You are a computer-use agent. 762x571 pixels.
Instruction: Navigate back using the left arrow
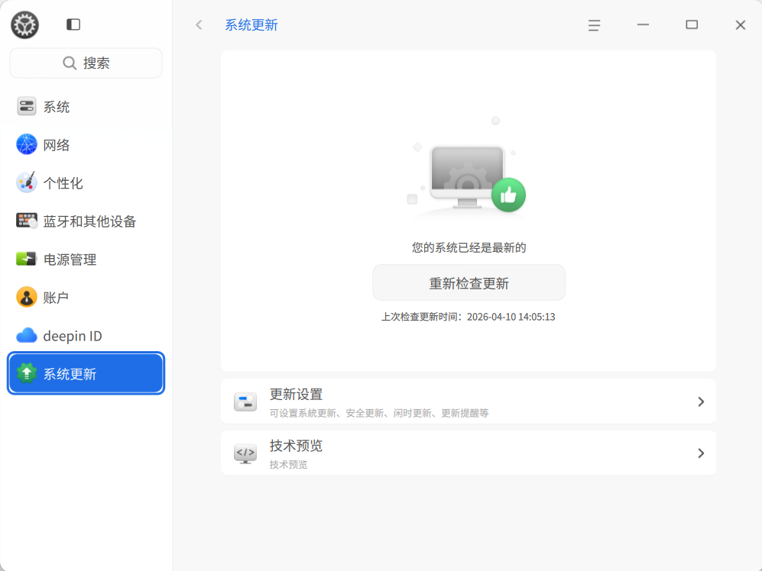click(x=198, y=24)
